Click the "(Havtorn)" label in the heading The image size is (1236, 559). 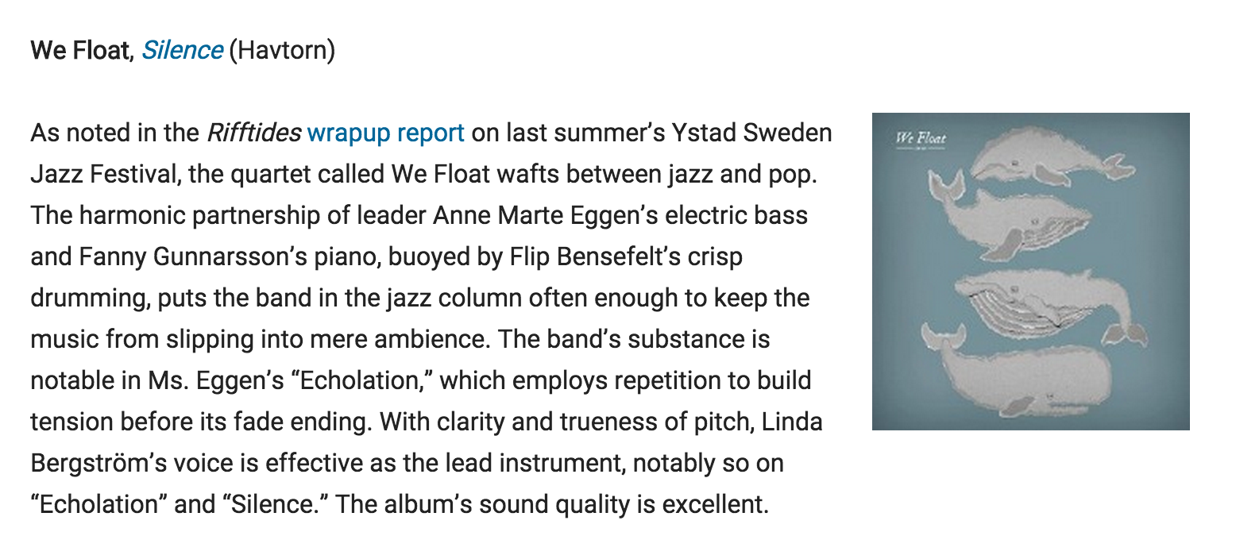[282, 51]
